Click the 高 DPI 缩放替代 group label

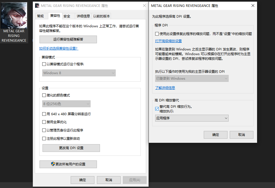point(166,100)
